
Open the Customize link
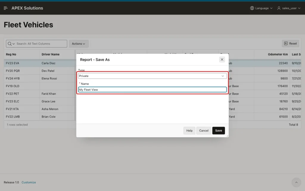pyautogui.click(x=29, y=182)
